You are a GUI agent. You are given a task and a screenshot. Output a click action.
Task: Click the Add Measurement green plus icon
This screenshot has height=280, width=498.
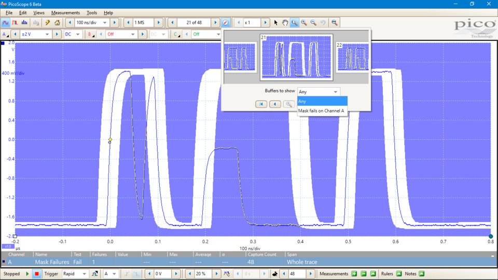(x=354, y=274)
